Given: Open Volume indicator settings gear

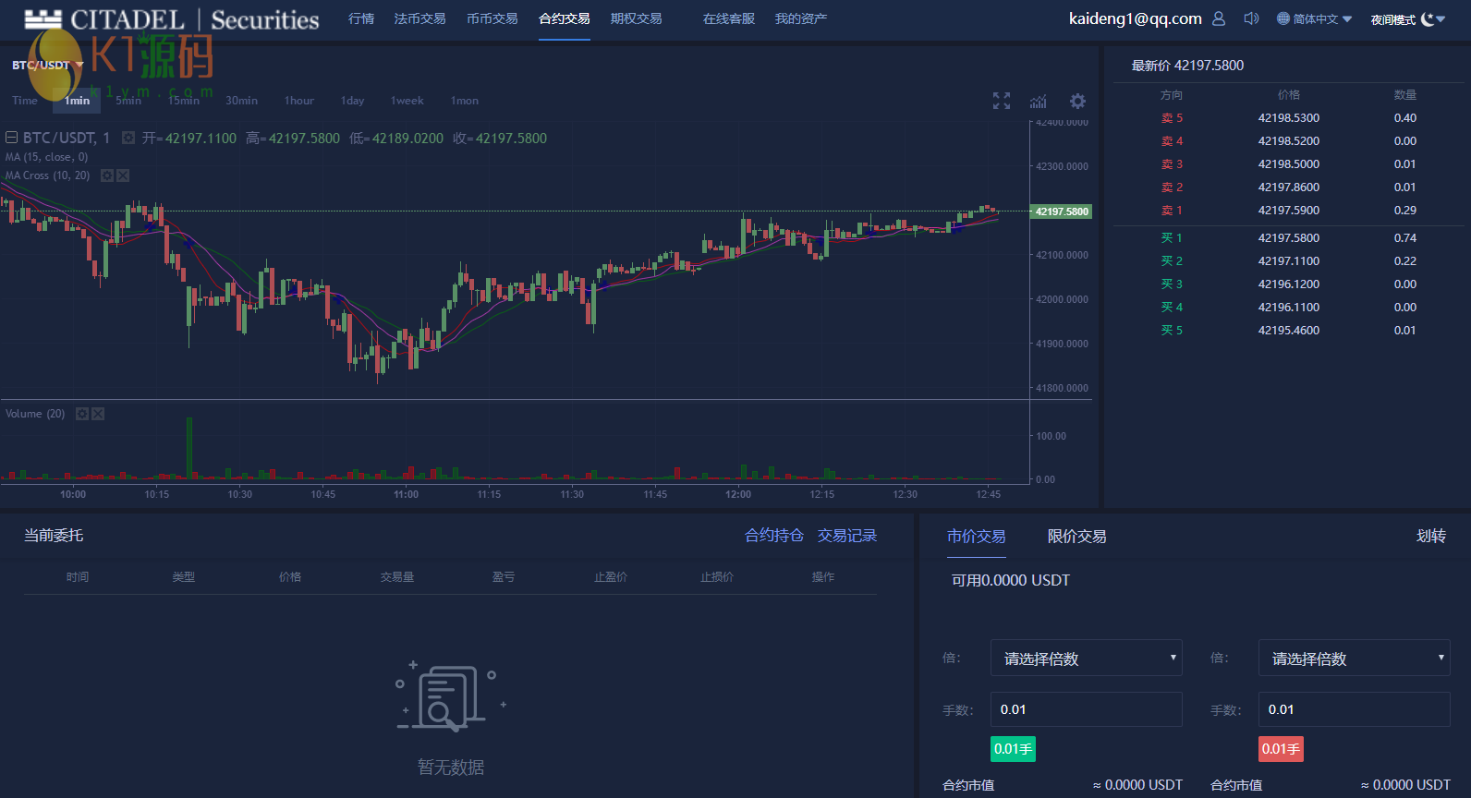Looking at the screenshot, I should click(82, 414).
